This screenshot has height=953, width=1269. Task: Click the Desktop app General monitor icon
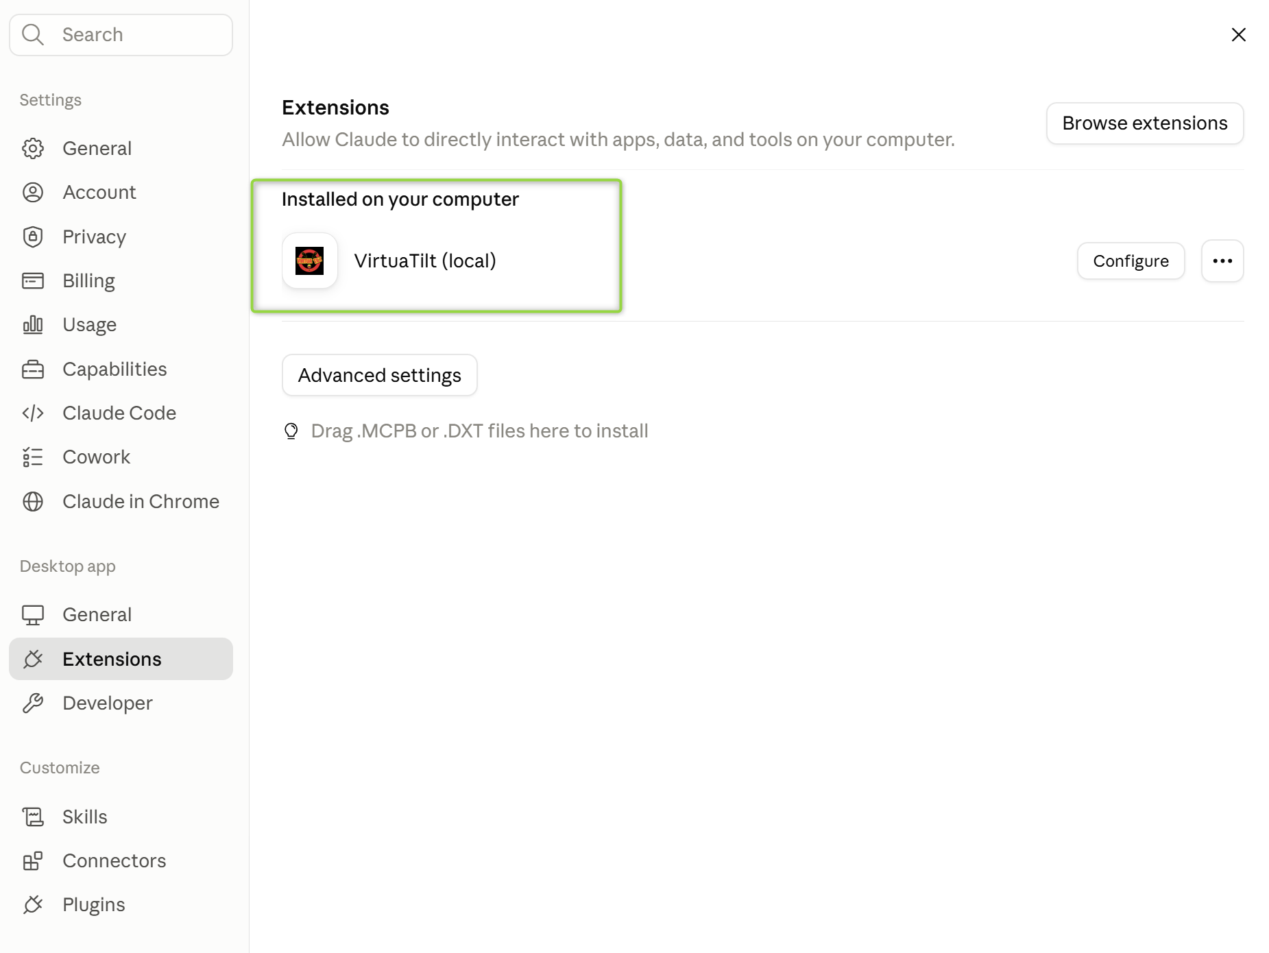33,614
